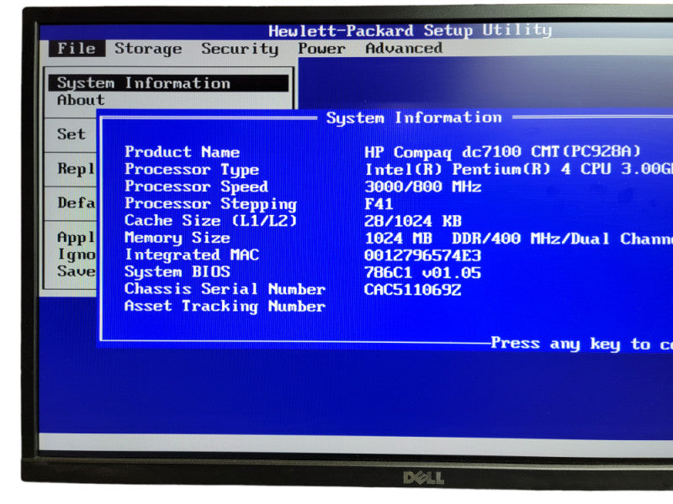Viewport: 673px width, 504px height.
Task: Open the Security menu
Action: coord(240,49)
